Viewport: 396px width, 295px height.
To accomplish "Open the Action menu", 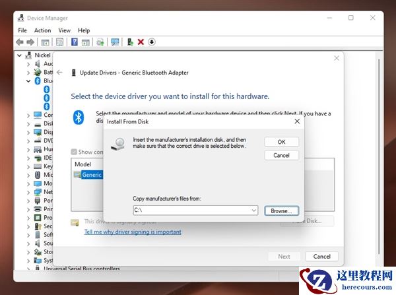I will coord(42,30).
